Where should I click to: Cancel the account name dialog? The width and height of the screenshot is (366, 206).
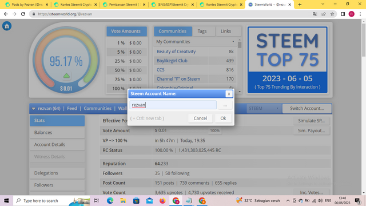(200, 118)
